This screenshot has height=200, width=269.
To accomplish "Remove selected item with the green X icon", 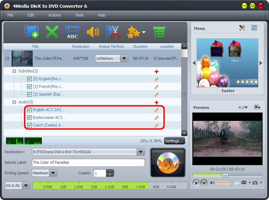I will [52, 32].
